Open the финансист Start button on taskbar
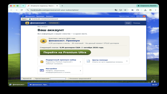Viewport: 167px width, 94px height. coord(18,85)
